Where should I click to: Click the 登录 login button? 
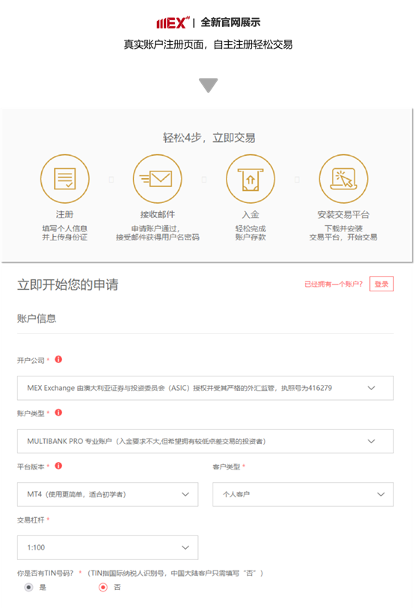point(381,284)
